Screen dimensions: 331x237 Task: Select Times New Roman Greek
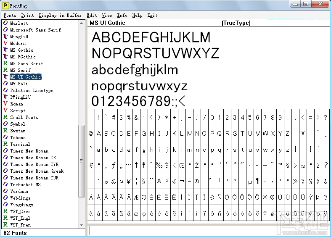point(37,171)
